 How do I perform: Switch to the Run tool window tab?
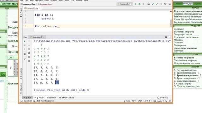pyautogui.click(x=27, y=98)
